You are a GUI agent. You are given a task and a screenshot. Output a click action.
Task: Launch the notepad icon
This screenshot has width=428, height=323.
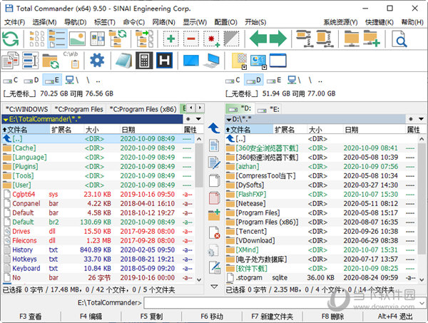pos(123,61)
